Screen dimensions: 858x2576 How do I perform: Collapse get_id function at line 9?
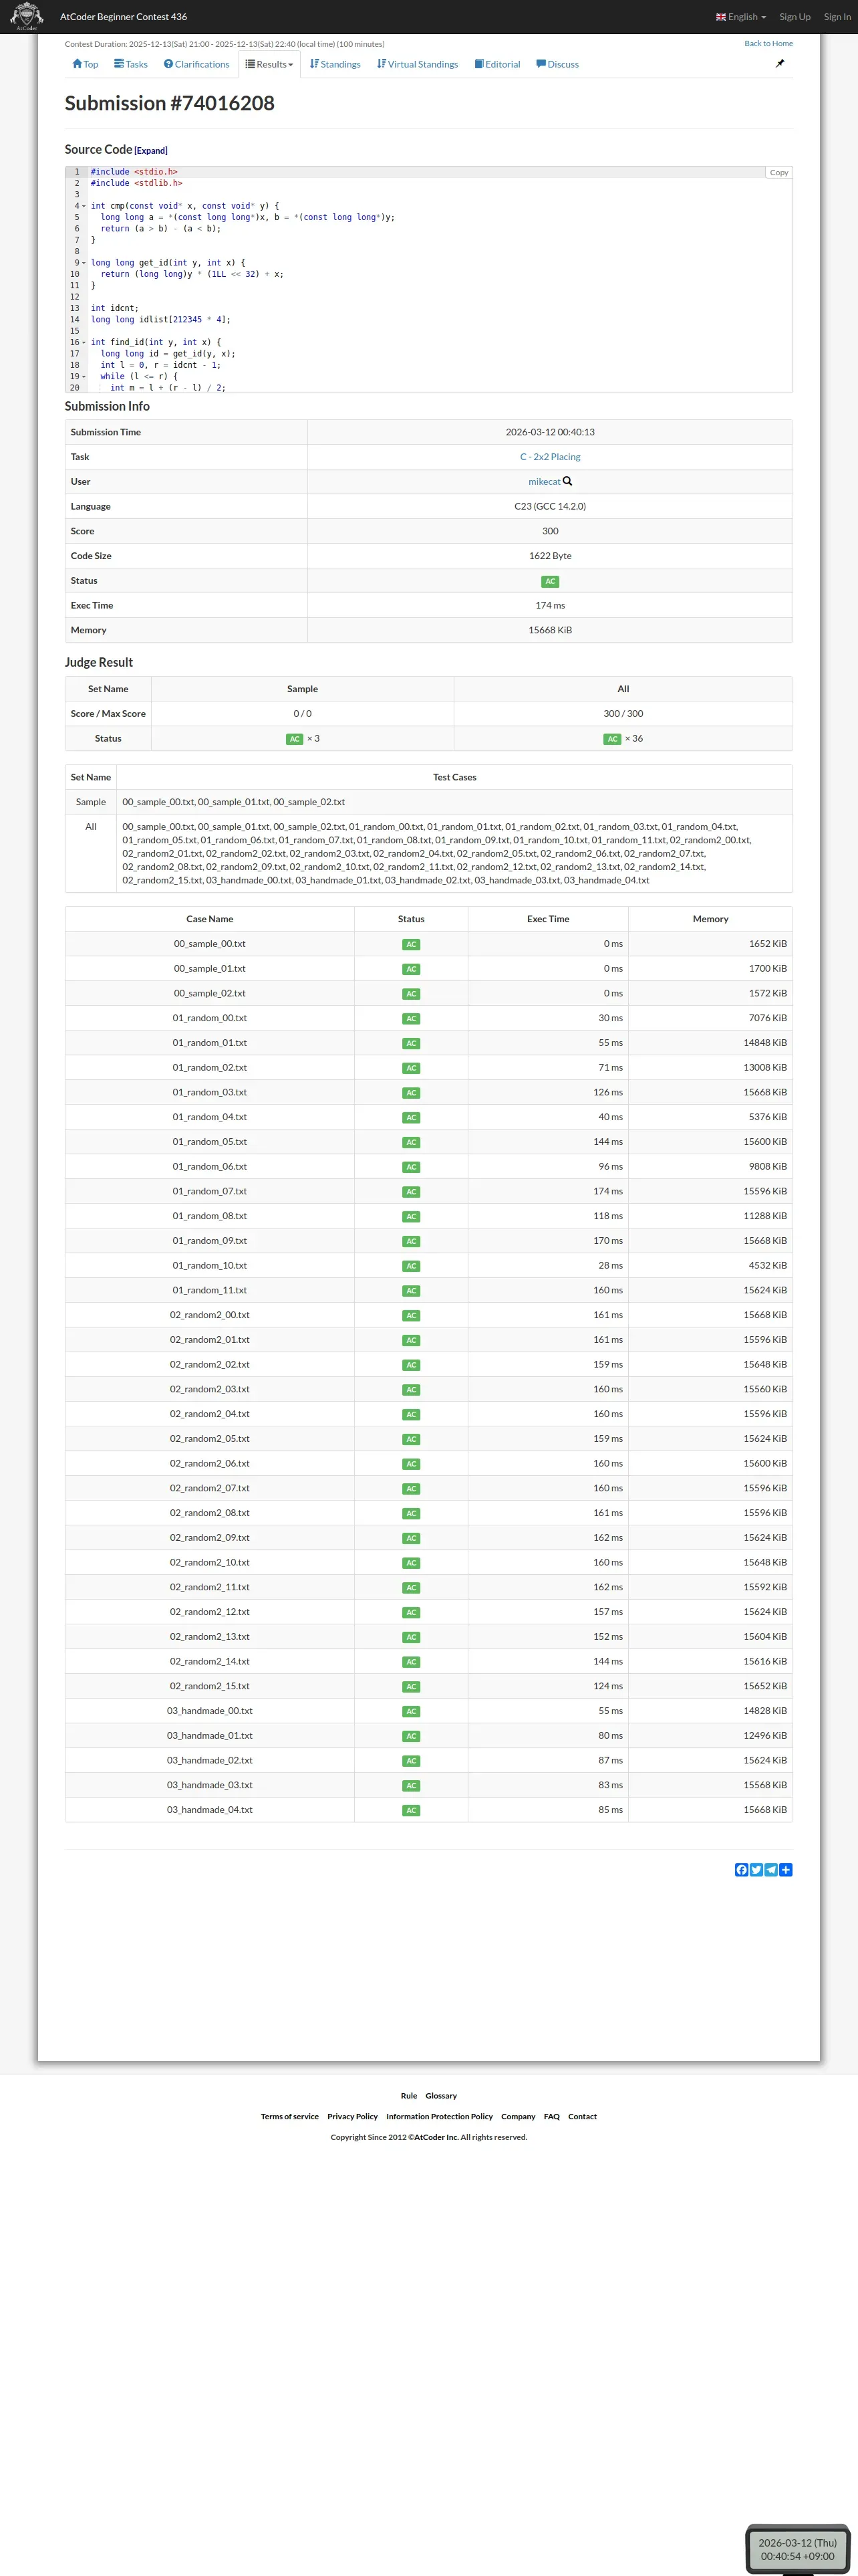(x=84, y=263)
